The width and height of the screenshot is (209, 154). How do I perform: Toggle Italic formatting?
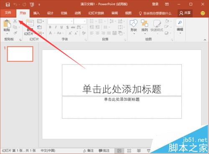pyautogui.click(x=56, y=27)
